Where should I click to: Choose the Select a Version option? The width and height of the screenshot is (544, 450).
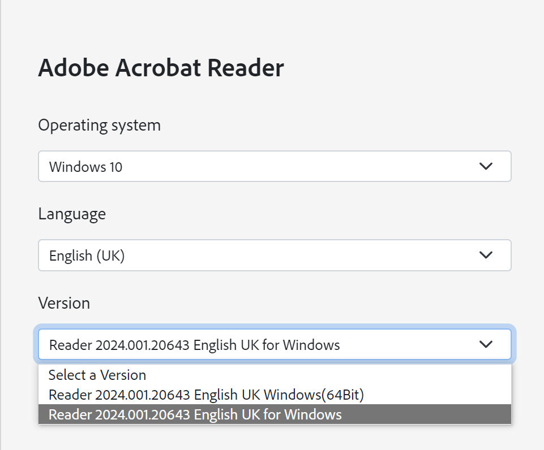coord(97,375)
